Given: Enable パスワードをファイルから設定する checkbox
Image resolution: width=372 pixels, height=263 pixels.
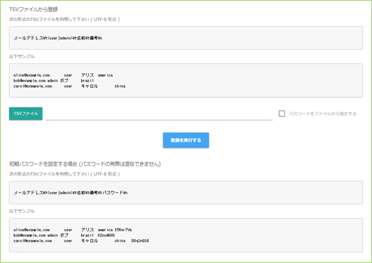Looking at the screenshot, I should click(x=282, y=114).
